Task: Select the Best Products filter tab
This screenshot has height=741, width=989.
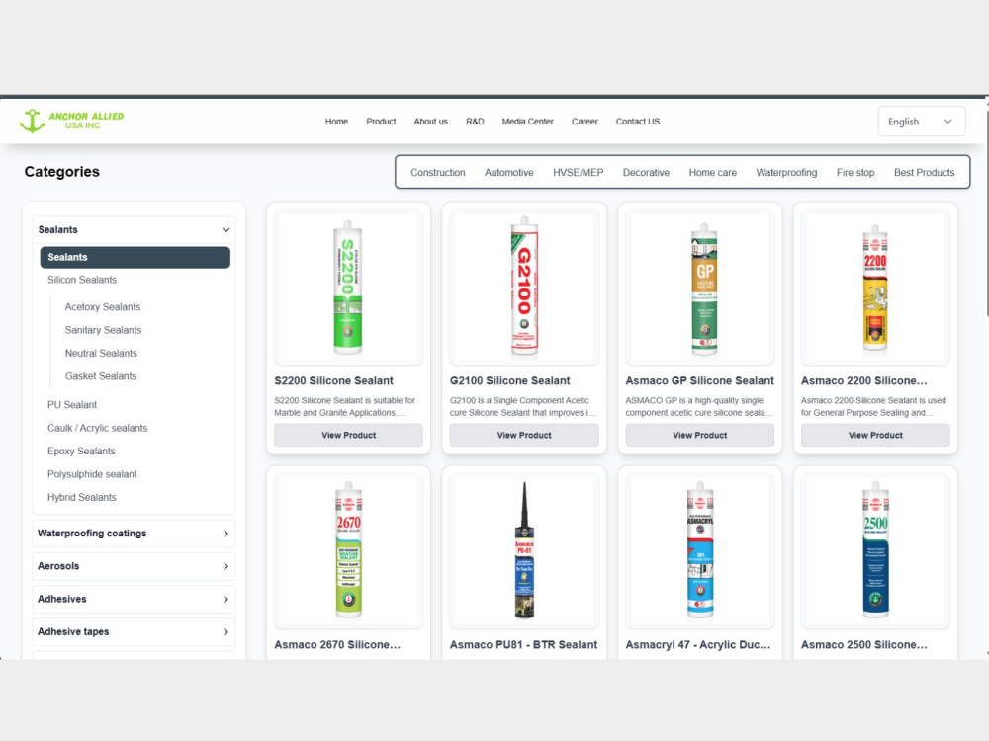Action: [x=924, y=172]
